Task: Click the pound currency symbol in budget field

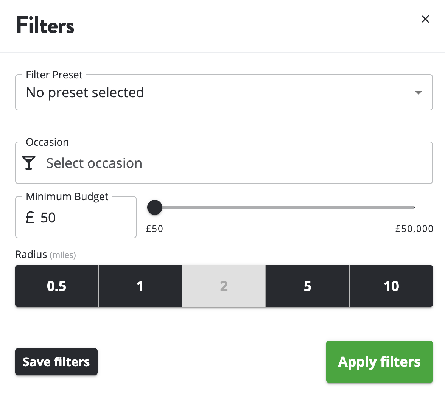Action: pyautogui.click(x=30, y=218)
